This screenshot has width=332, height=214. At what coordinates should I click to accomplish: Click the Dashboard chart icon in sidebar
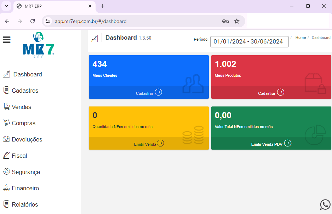coord(7,74)
